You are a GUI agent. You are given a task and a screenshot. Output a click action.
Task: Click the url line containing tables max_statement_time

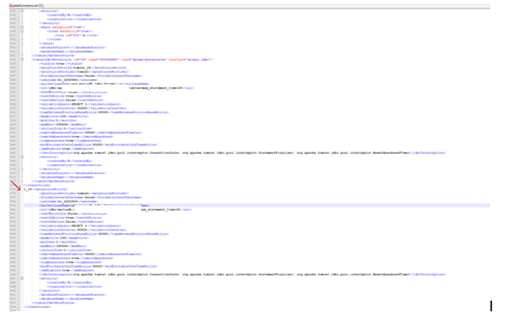[116, 88]
